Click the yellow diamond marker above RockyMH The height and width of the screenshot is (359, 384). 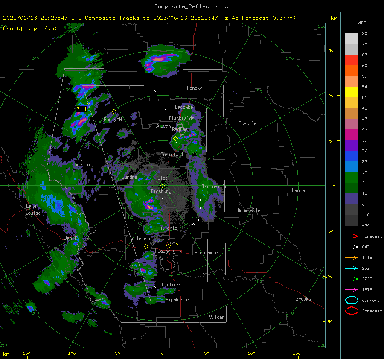pos(114,111)
